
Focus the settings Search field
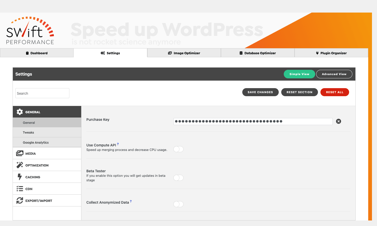point(42,93)
